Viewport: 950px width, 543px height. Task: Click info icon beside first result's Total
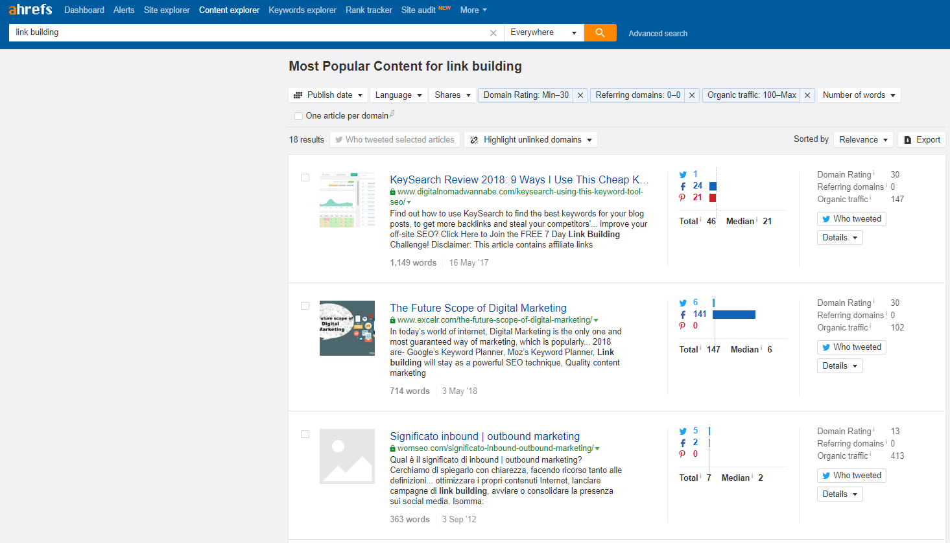[700, 219]
